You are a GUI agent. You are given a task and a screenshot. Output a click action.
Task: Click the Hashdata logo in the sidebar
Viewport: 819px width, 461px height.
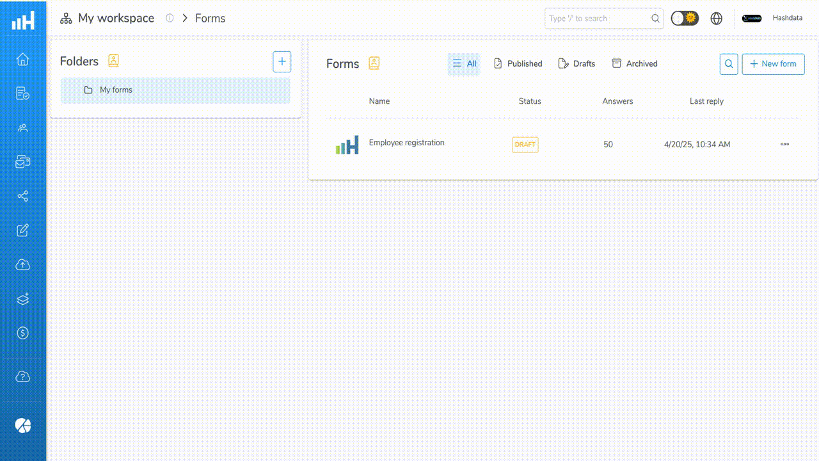point(23,20)
